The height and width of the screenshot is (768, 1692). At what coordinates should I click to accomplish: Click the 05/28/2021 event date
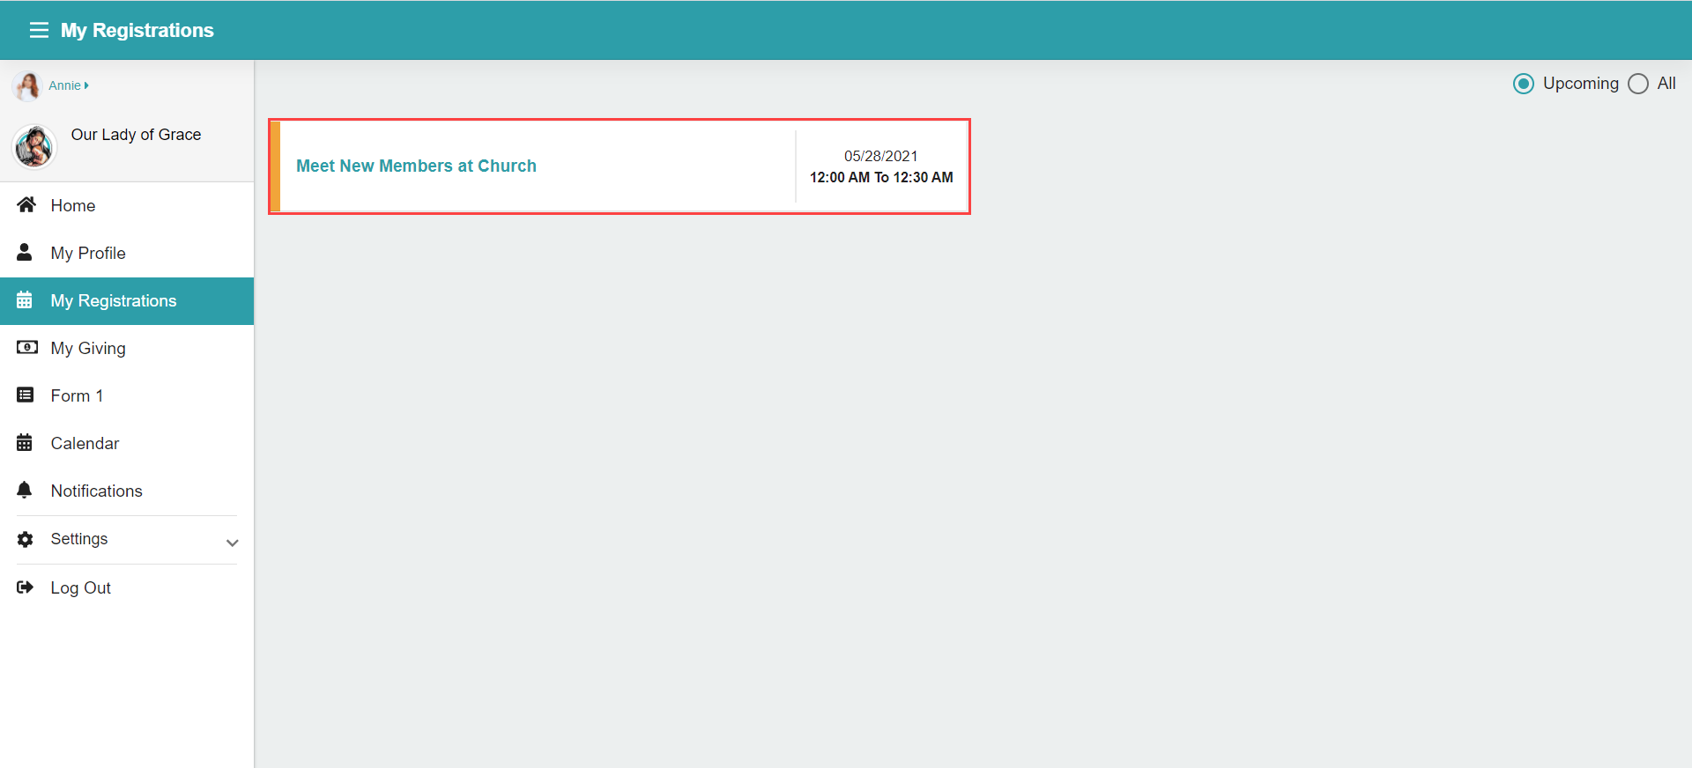pos(881,156)
